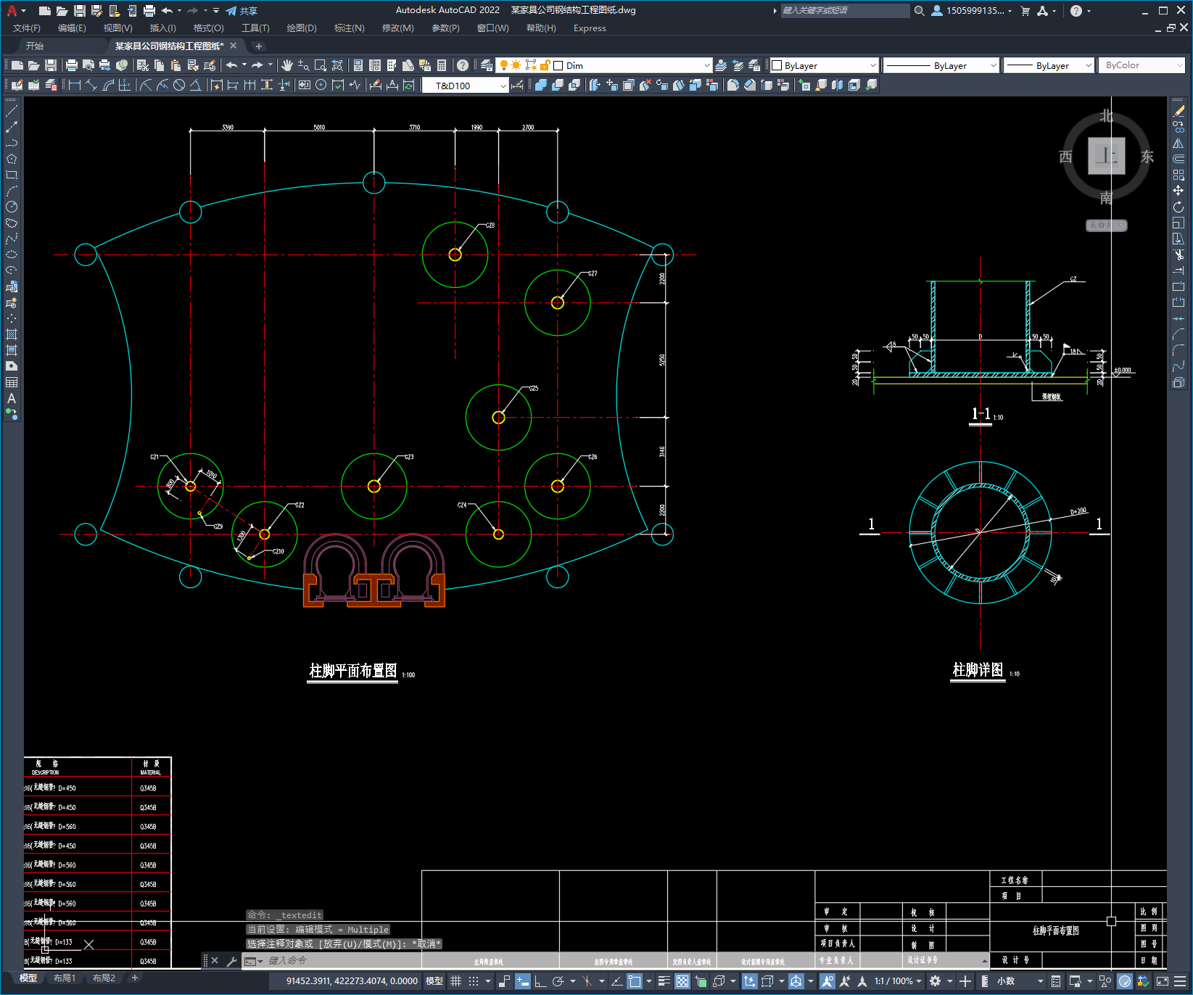Image resolution: width=1193 pixels, height=995 pixels.
Task: Toggle grid display in the status bar
Action: [455, 981]
